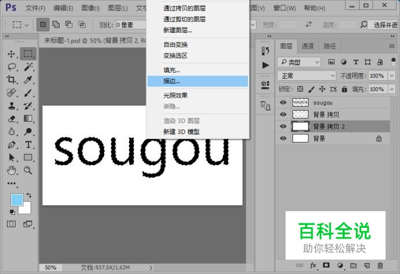Select the Crop tool
The image size is (400, 274).
click(x=11, y=80)
